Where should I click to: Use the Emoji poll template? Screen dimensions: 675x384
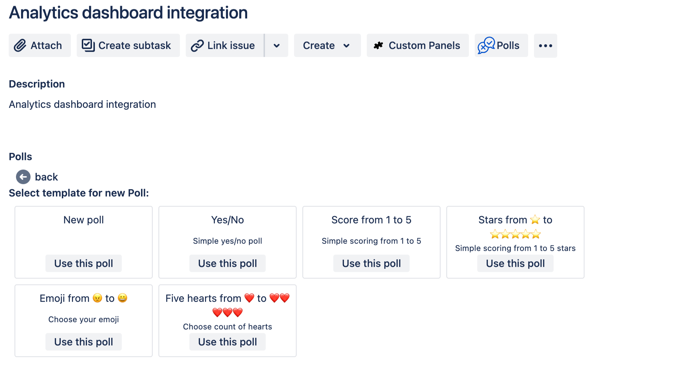tap(83, 341)
